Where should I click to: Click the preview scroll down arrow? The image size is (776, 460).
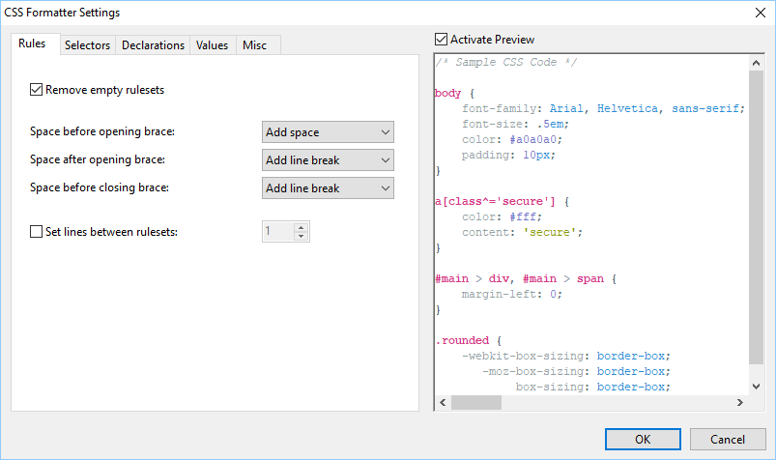tap(757, 387)
